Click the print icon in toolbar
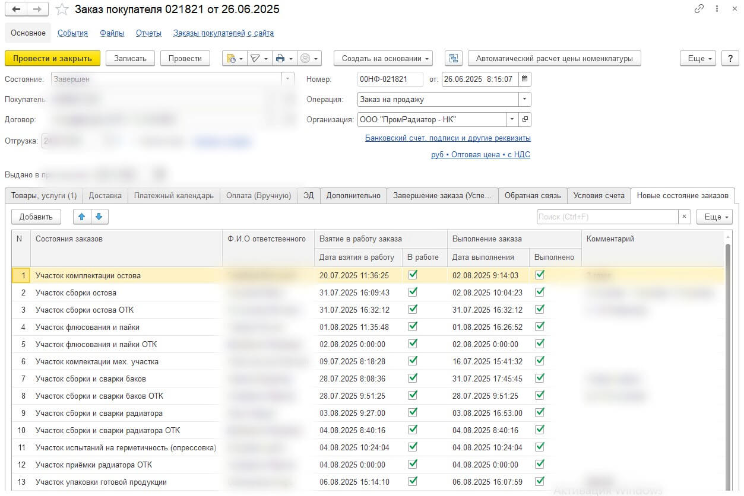This screenshot has height=496, width=744. point(281,58)
